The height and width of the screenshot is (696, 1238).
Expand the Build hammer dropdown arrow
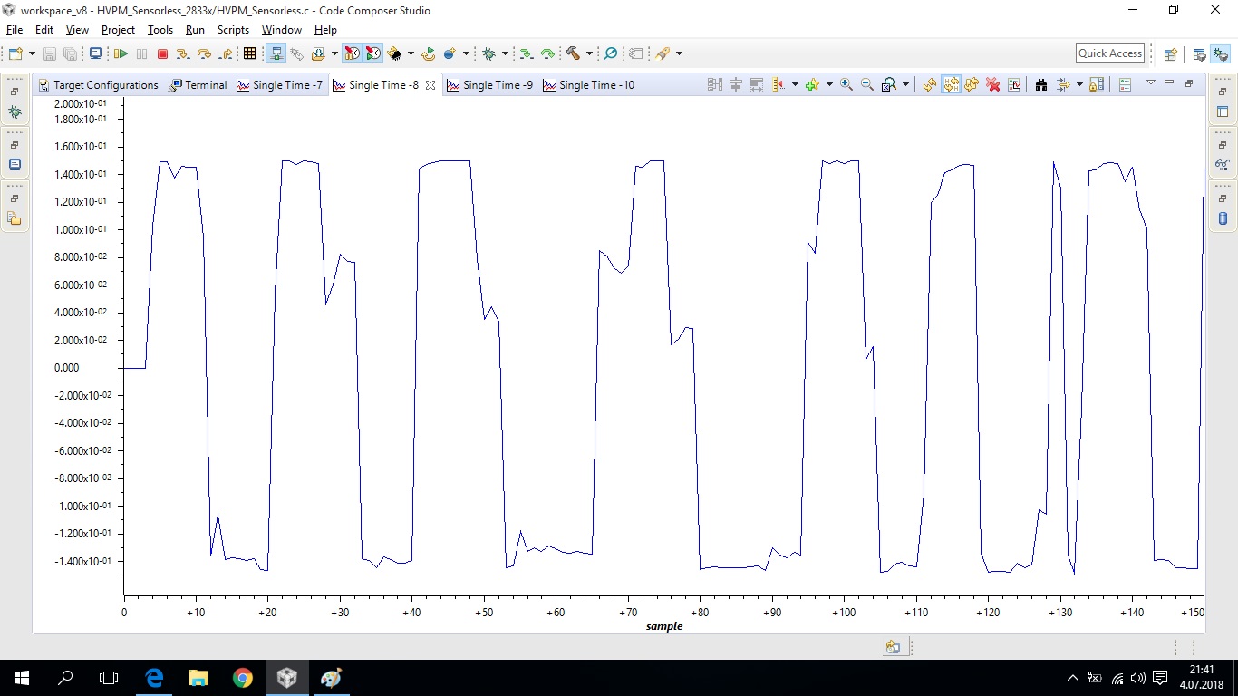[589, 54]
